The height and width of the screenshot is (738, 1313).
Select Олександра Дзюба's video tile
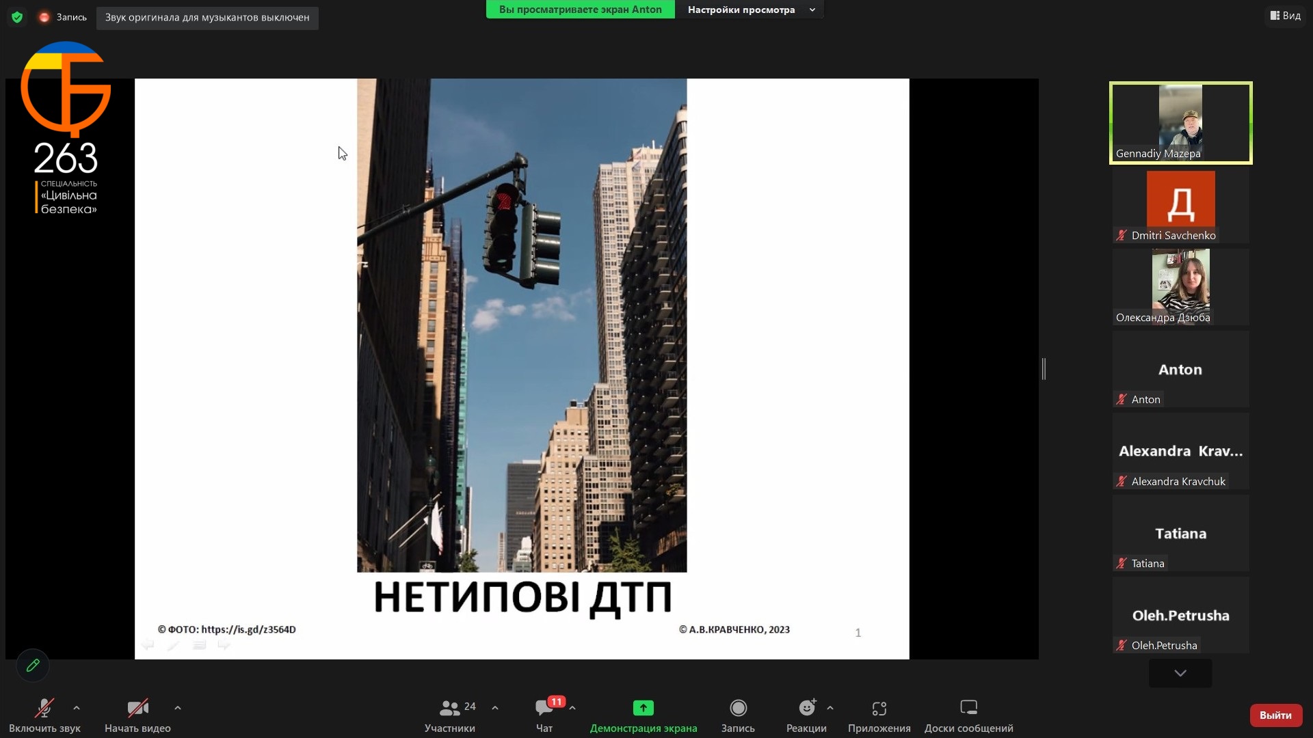tap(1180, 287)
